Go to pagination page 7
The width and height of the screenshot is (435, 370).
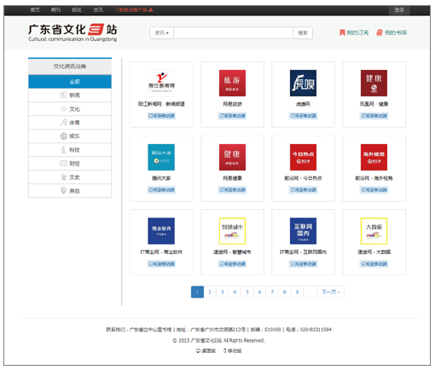pos(272,292)
